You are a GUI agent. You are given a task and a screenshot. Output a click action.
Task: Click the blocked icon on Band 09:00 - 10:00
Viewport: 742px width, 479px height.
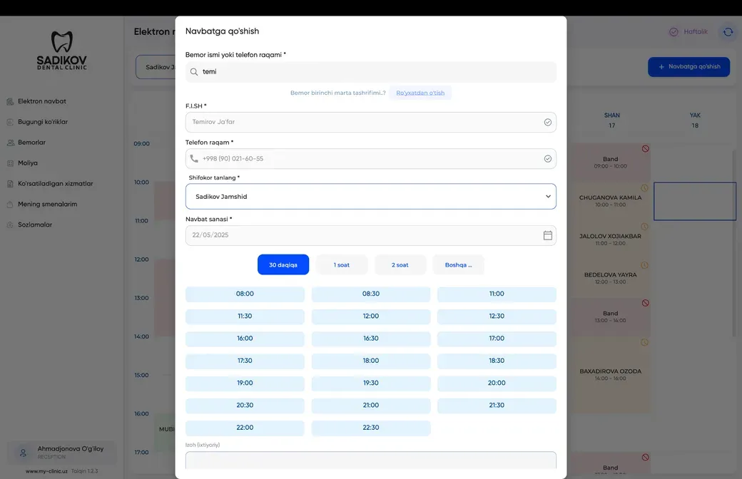pyautogui.click(x=645, y=148)
